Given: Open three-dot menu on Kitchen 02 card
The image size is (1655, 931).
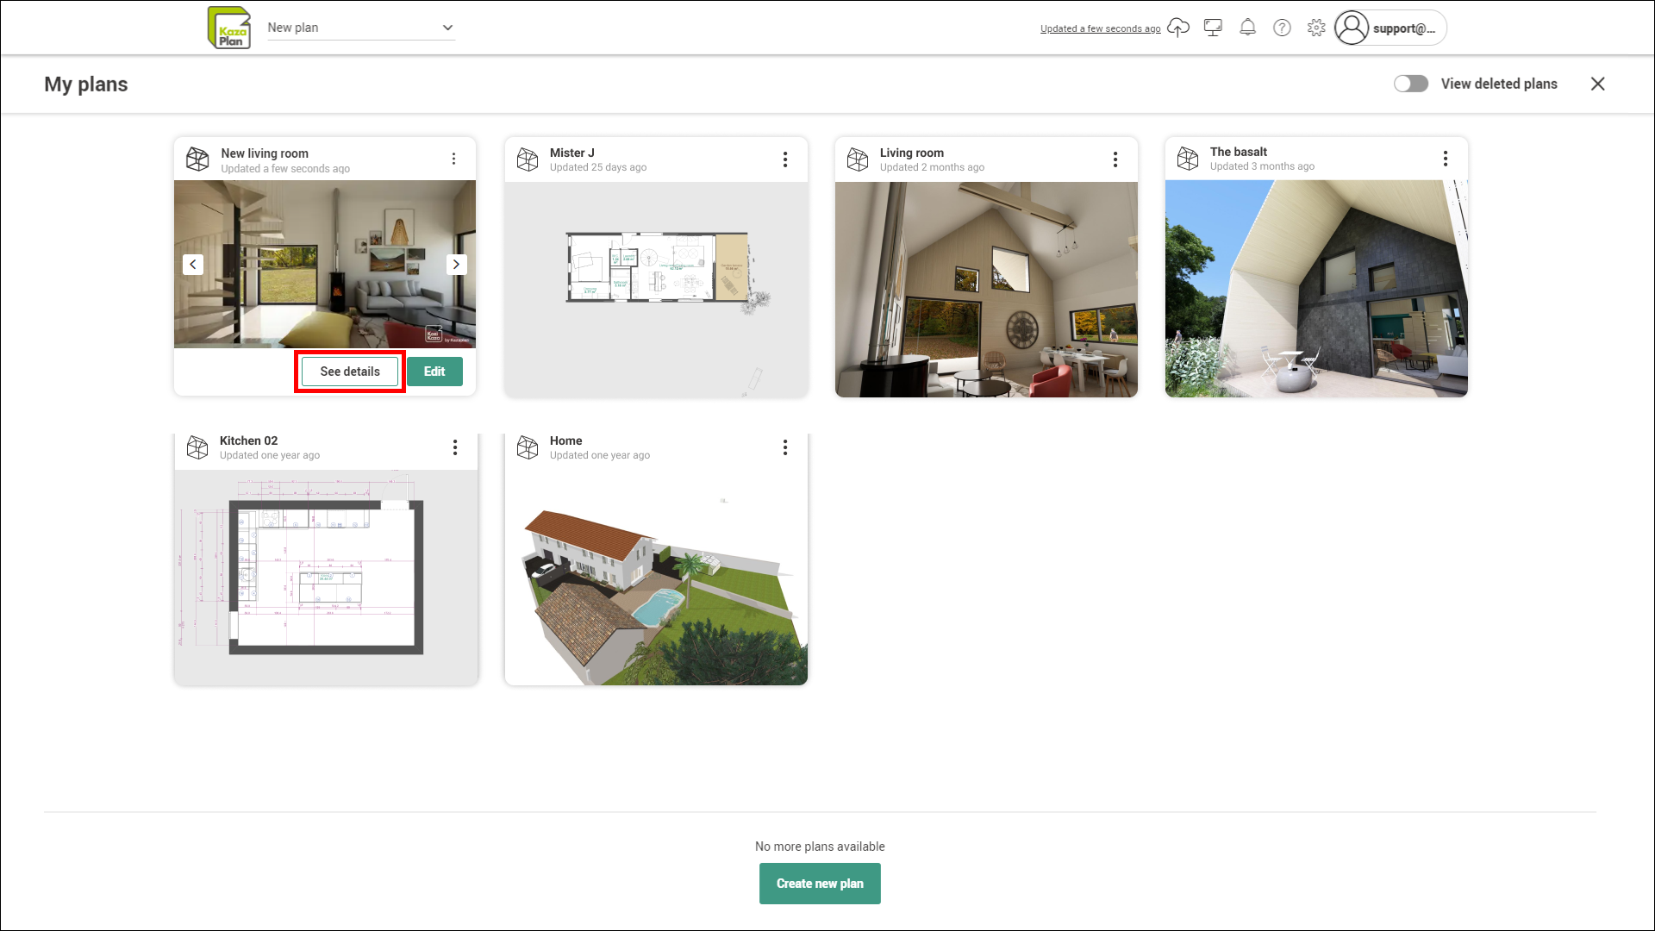Looking at the screenshot, I should pyautogui.click(x=455, y=447).
